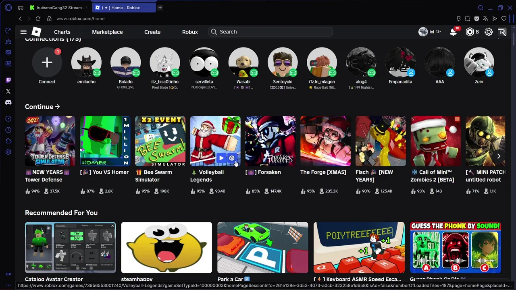The height and width of the screenshot is (290, 516).
Task: Open emilucho's connection avatar
Action: tap(86, 62)
